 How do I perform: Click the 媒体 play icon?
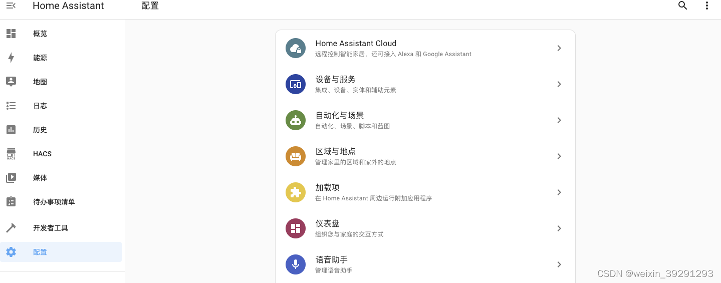click(x=11, y=178)
